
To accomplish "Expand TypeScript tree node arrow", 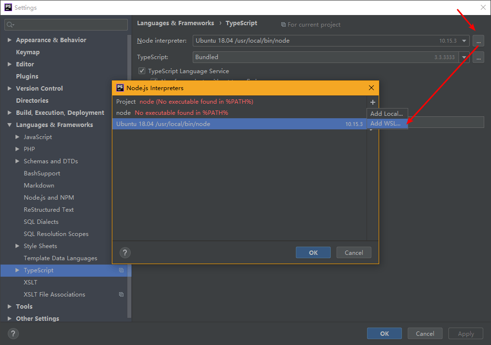I will click(x=17, y=270).
